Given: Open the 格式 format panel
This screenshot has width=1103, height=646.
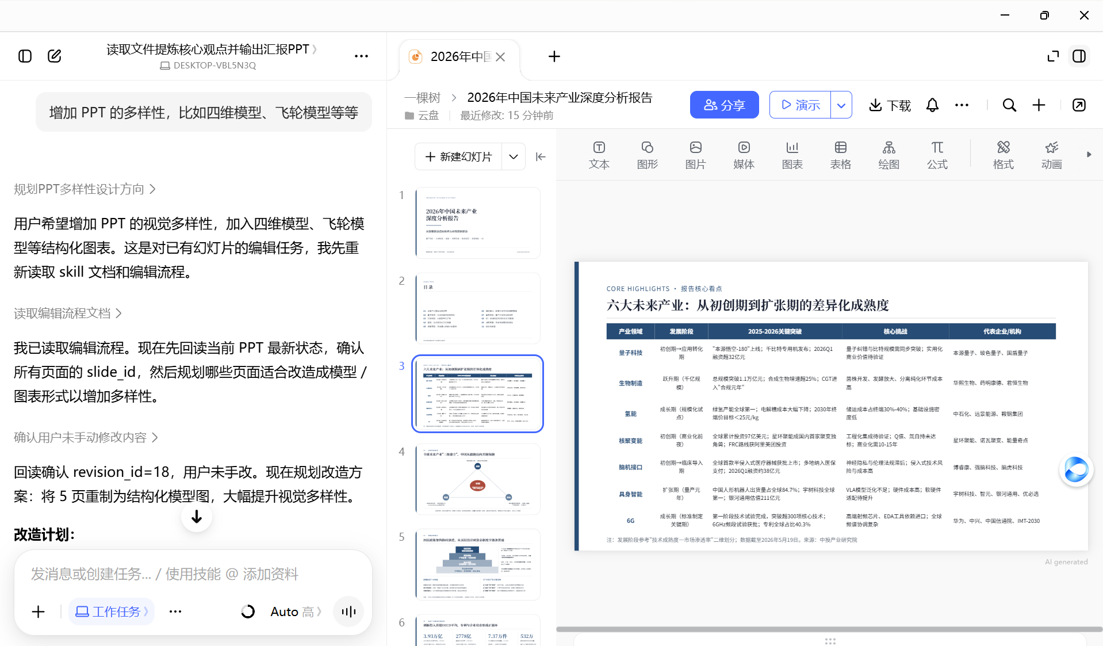Looking at the screenshot, I should pyautogui.click(x=1003, y=155).
